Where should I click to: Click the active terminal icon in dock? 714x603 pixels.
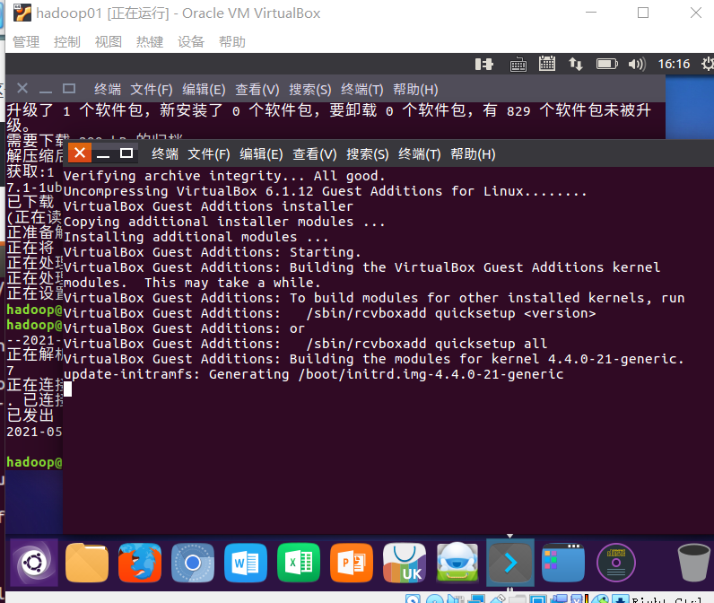510,563
